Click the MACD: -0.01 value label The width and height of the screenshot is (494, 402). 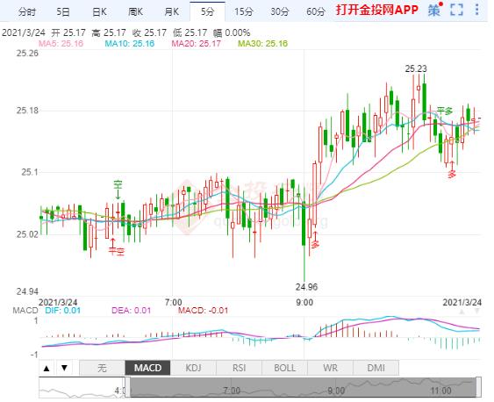pos(203,311)
